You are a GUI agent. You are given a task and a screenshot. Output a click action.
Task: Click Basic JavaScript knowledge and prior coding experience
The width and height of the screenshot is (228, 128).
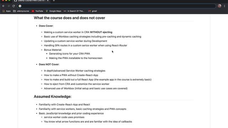71,113
